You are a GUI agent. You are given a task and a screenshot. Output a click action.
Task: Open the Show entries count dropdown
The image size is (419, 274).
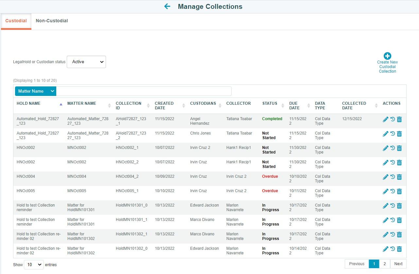34,265
